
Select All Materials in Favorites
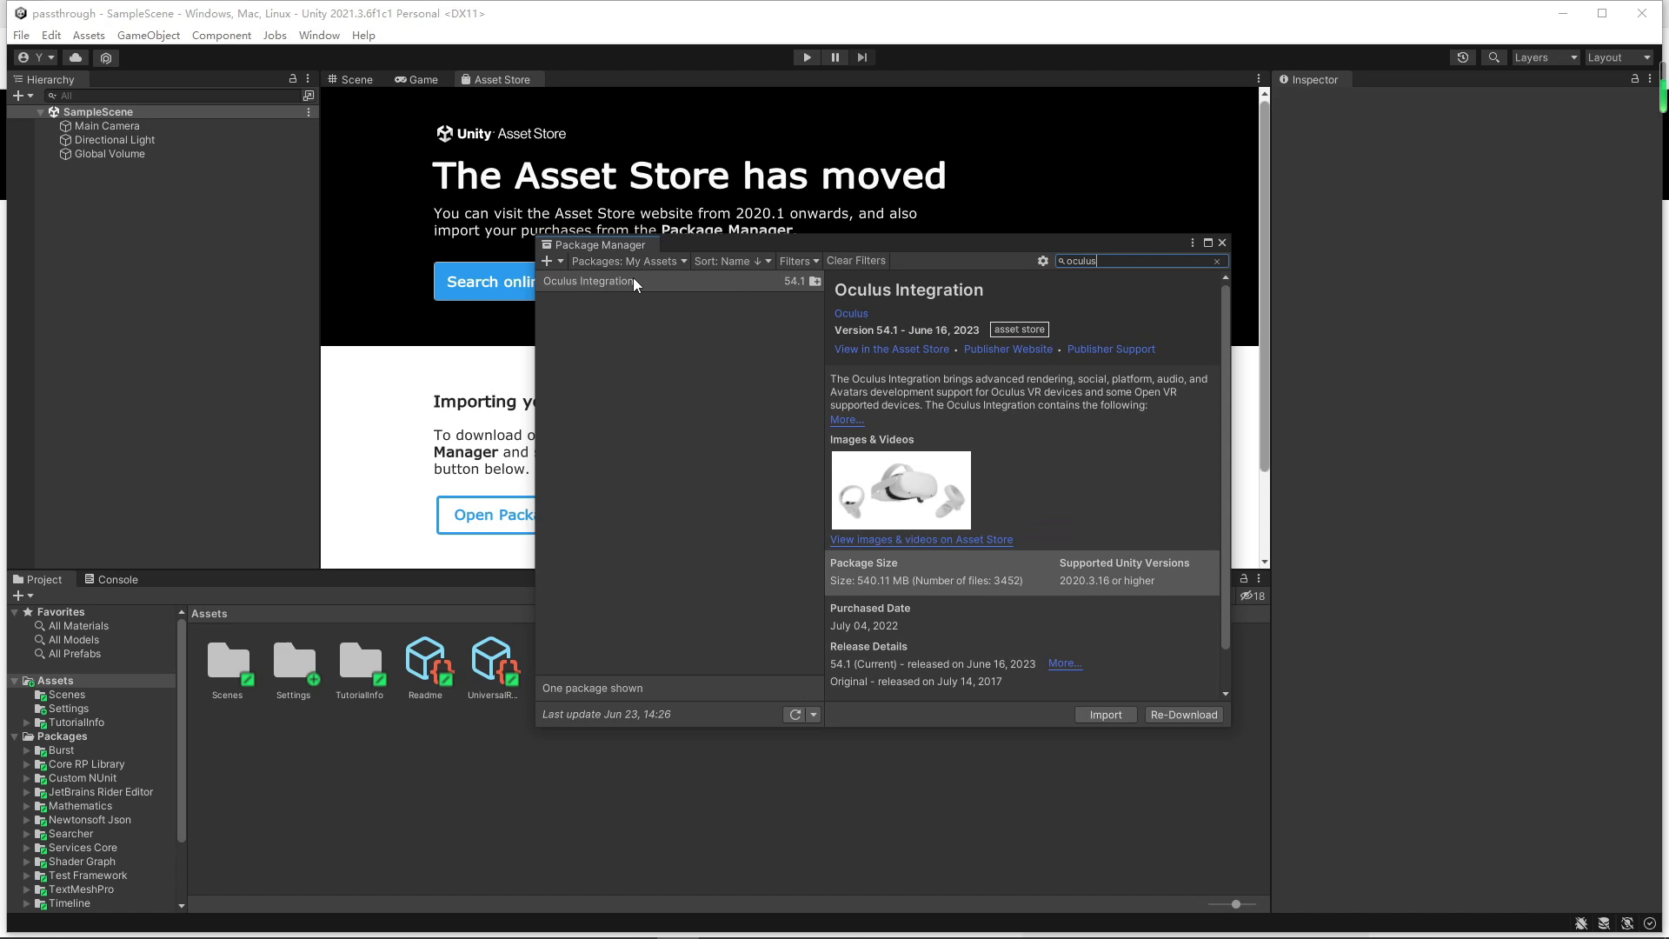71,626
